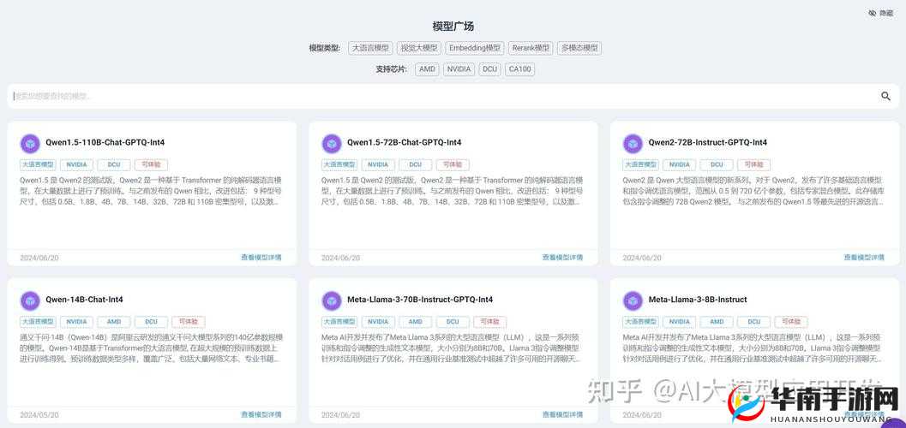This screenshot has height=428, width=906.
Task: Click DCU tag on Meta-Llama-3-70B card
Action: click(453, 322)
